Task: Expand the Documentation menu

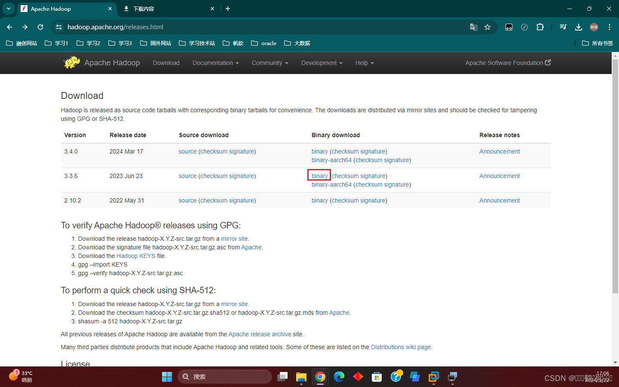Action: click(215, 63)
